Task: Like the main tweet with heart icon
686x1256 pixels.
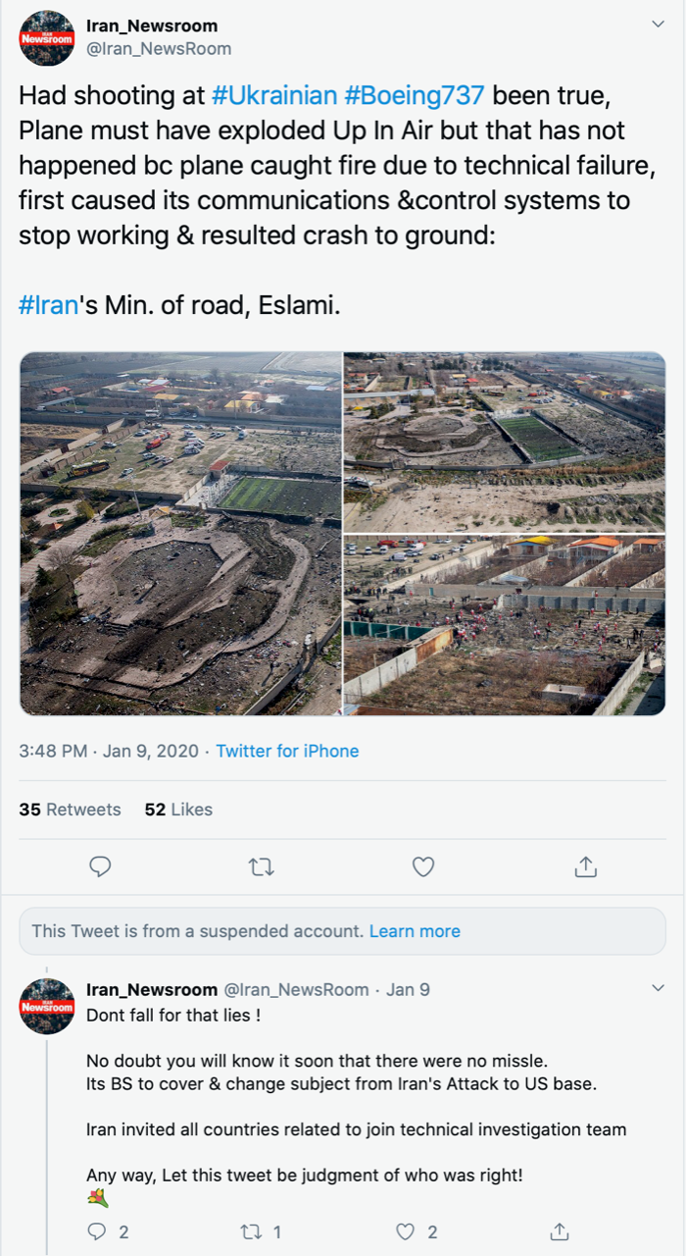Action: 423,866
